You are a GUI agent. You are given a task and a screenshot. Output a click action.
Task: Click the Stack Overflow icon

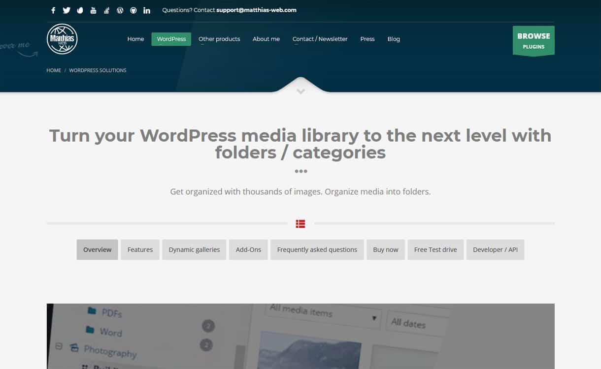pyautogui.click(x=106, y=10)
